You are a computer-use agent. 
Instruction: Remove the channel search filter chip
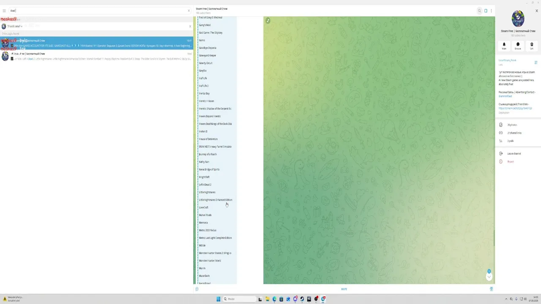point(190,26)
